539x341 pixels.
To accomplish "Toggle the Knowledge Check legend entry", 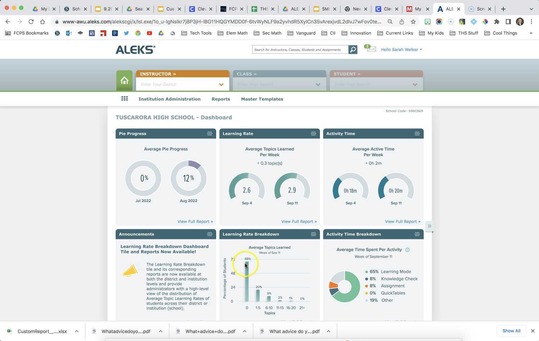I will coord(399,279).
